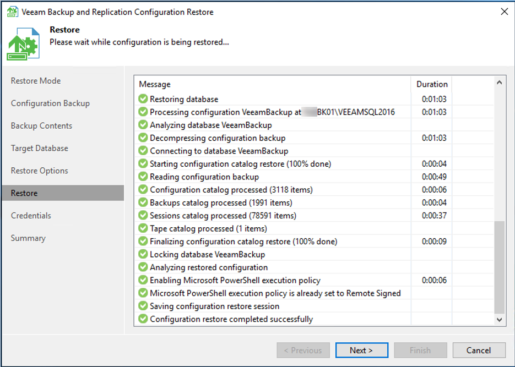Viewport: 515px width, 367px height.
Task: Click check icon beside Tape catalog processed
Action: (x=143, y=228)
